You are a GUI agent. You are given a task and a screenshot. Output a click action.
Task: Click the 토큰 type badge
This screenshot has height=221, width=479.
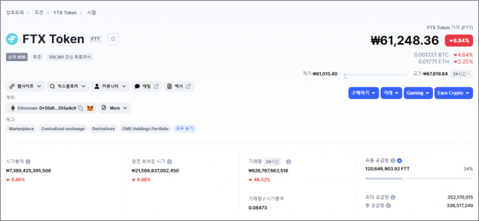pyautogui.click(x=37, y=57)
